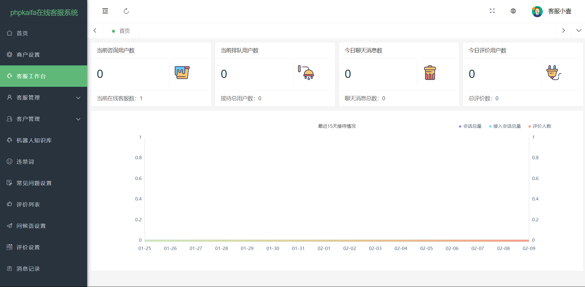Click the paint bucket icon in 当前咨询用户数 card
This screenshot has width=585, height=287.
click(182, 73)
